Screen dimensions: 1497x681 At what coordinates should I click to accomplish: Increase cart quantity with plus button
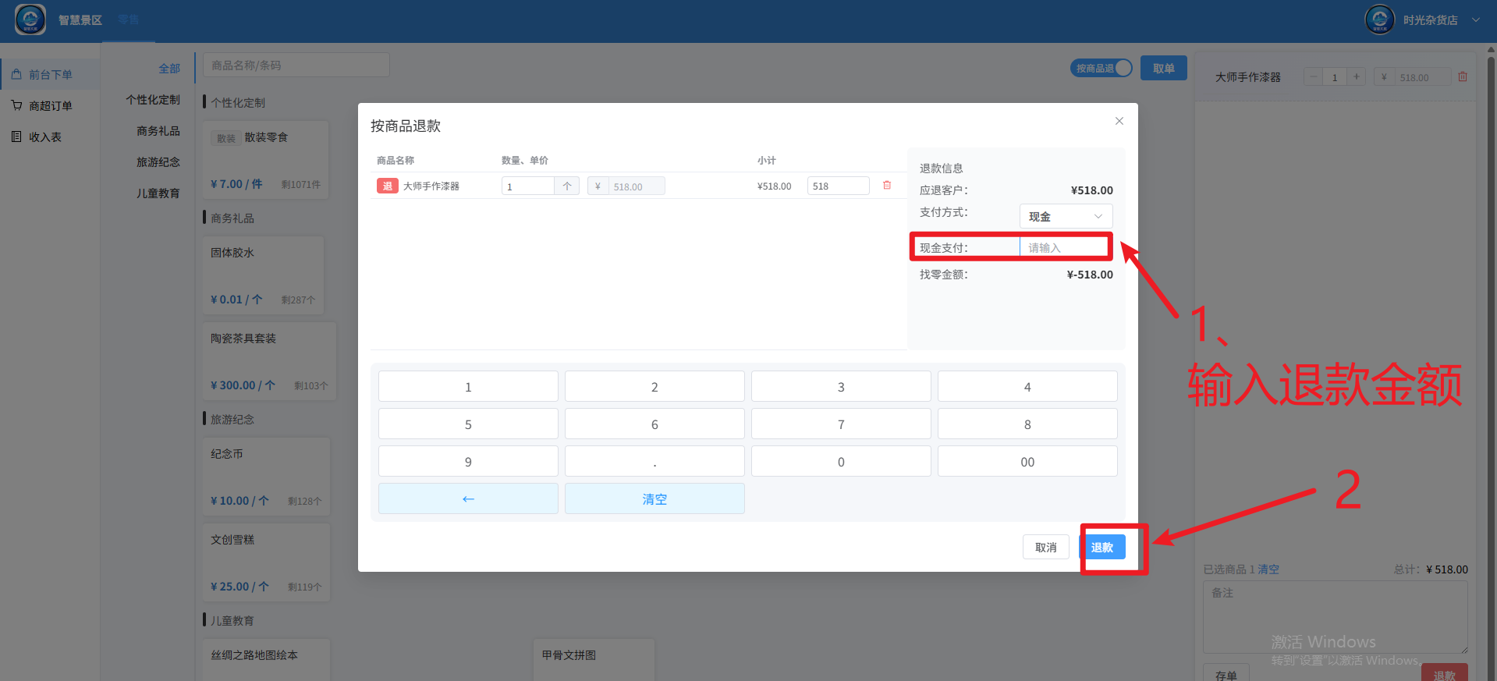pos(1357,76)
